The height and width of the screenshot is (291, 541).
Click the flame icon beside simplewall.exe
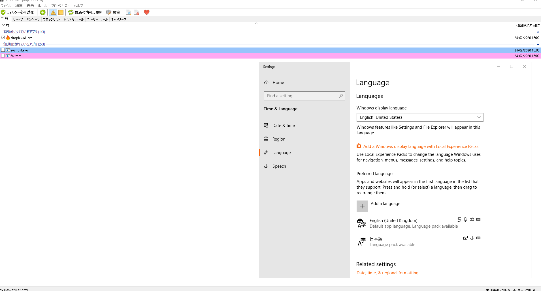8,38
